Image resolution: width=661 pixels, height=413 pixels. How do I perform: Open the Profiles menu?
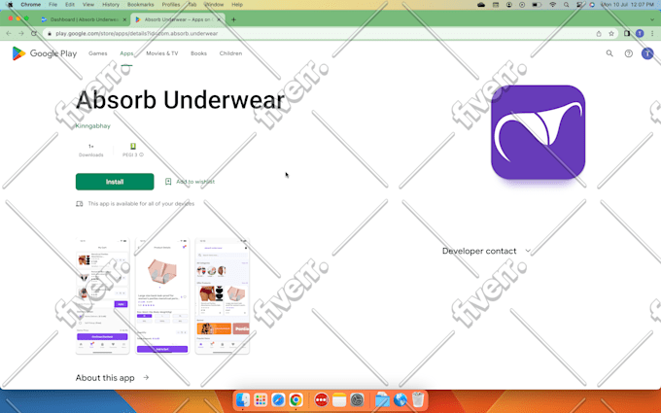coord(171,5)
